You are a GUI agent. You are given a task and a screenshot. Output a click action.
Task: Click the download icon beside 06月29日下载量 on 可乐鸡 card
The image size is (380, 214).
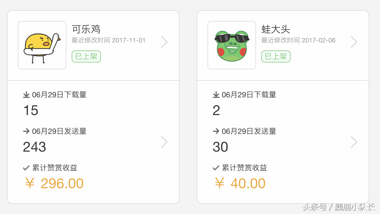(26, 95)
